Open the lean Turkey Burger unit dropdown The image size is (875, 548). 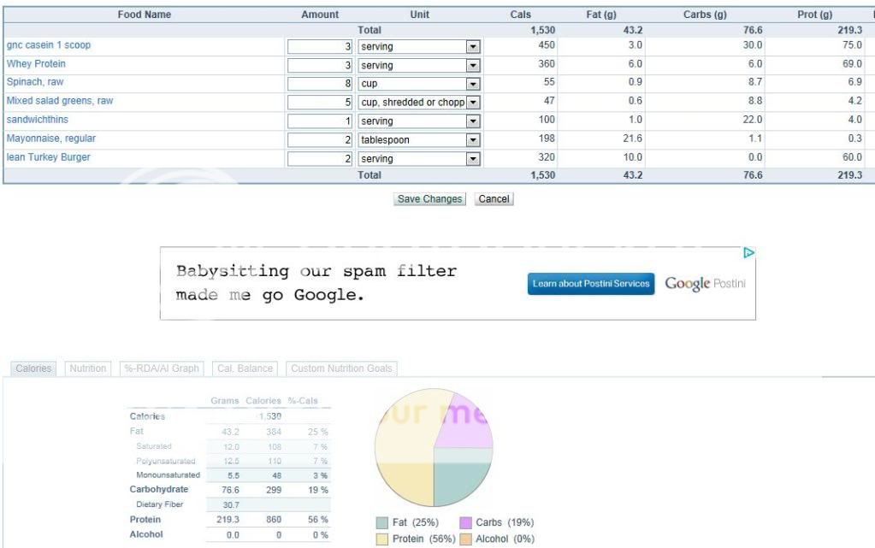(x=472, y=158)
